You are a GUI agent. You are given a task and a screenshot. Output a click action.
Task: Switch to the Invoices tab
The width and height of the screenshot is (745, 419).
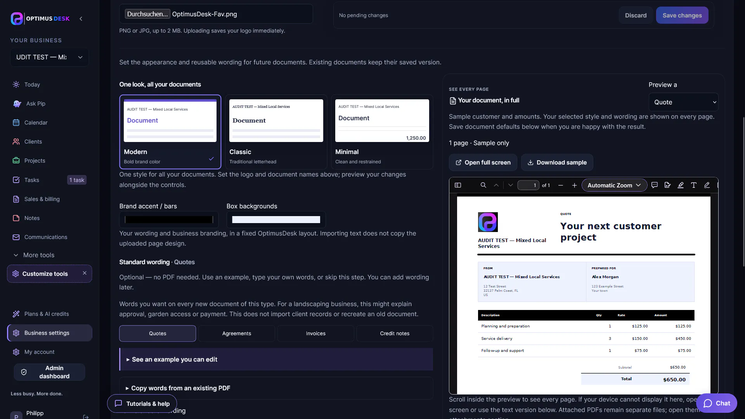[315, 334]
